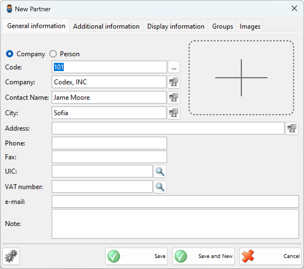304x269 pixels.
Task: Search using the UIC magnifier icon
Action: (x=160, y=171)
